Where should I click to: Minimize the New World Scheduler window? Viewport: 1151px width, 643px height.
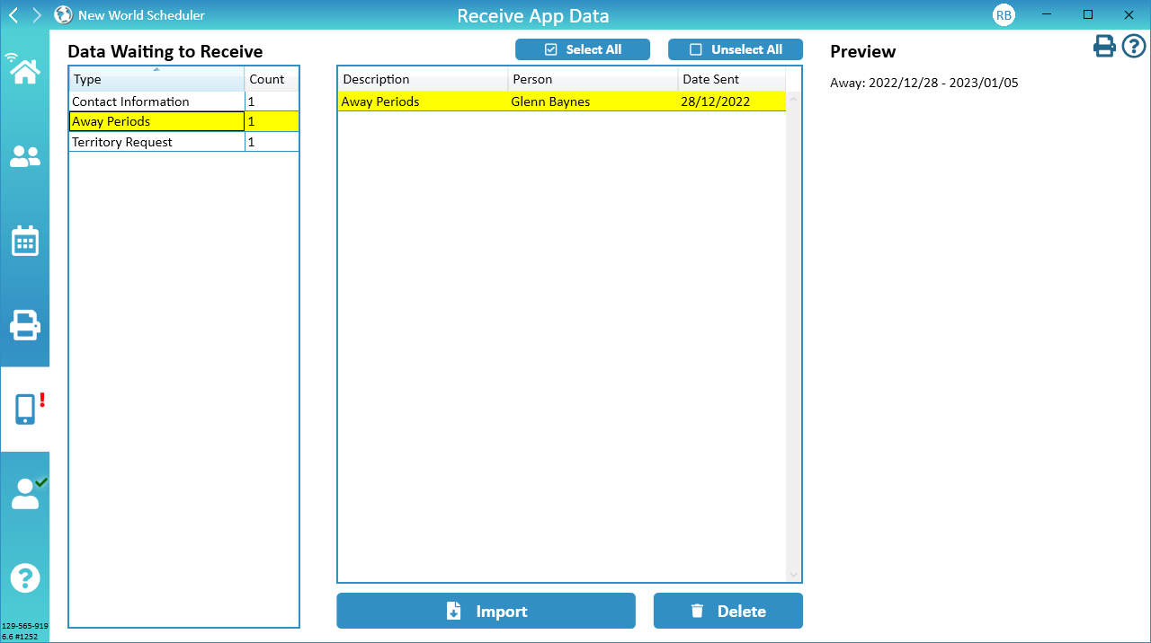click(x=1047, y=15)
